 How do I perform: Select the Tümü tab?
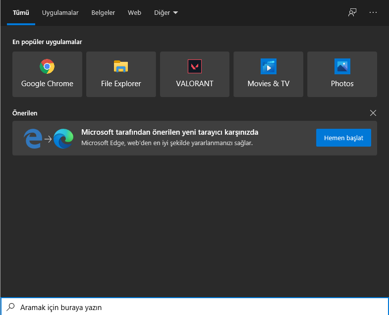coord(21,13)
